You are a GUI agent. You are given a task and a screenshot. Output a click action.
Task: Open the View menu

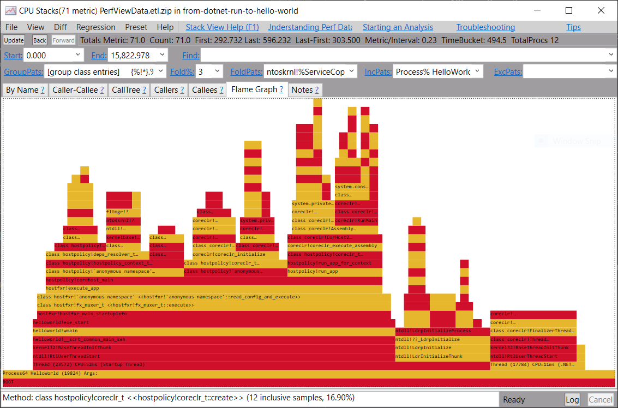(x=35, y=27)
